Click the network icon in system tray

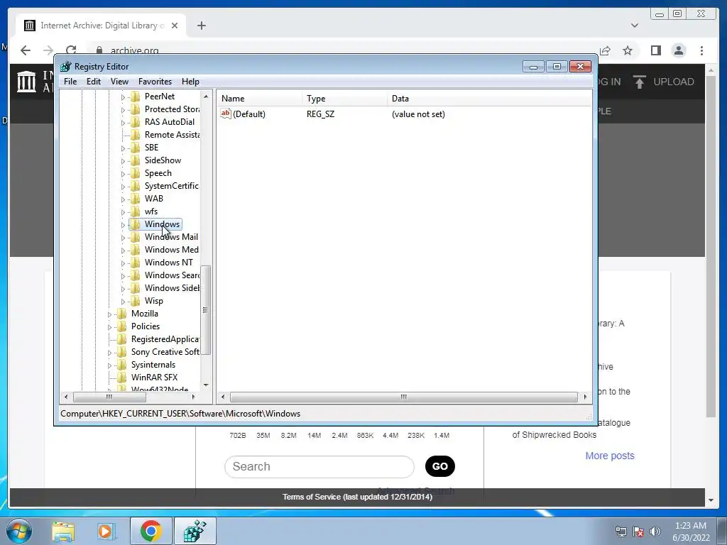(x=621, y=532)
